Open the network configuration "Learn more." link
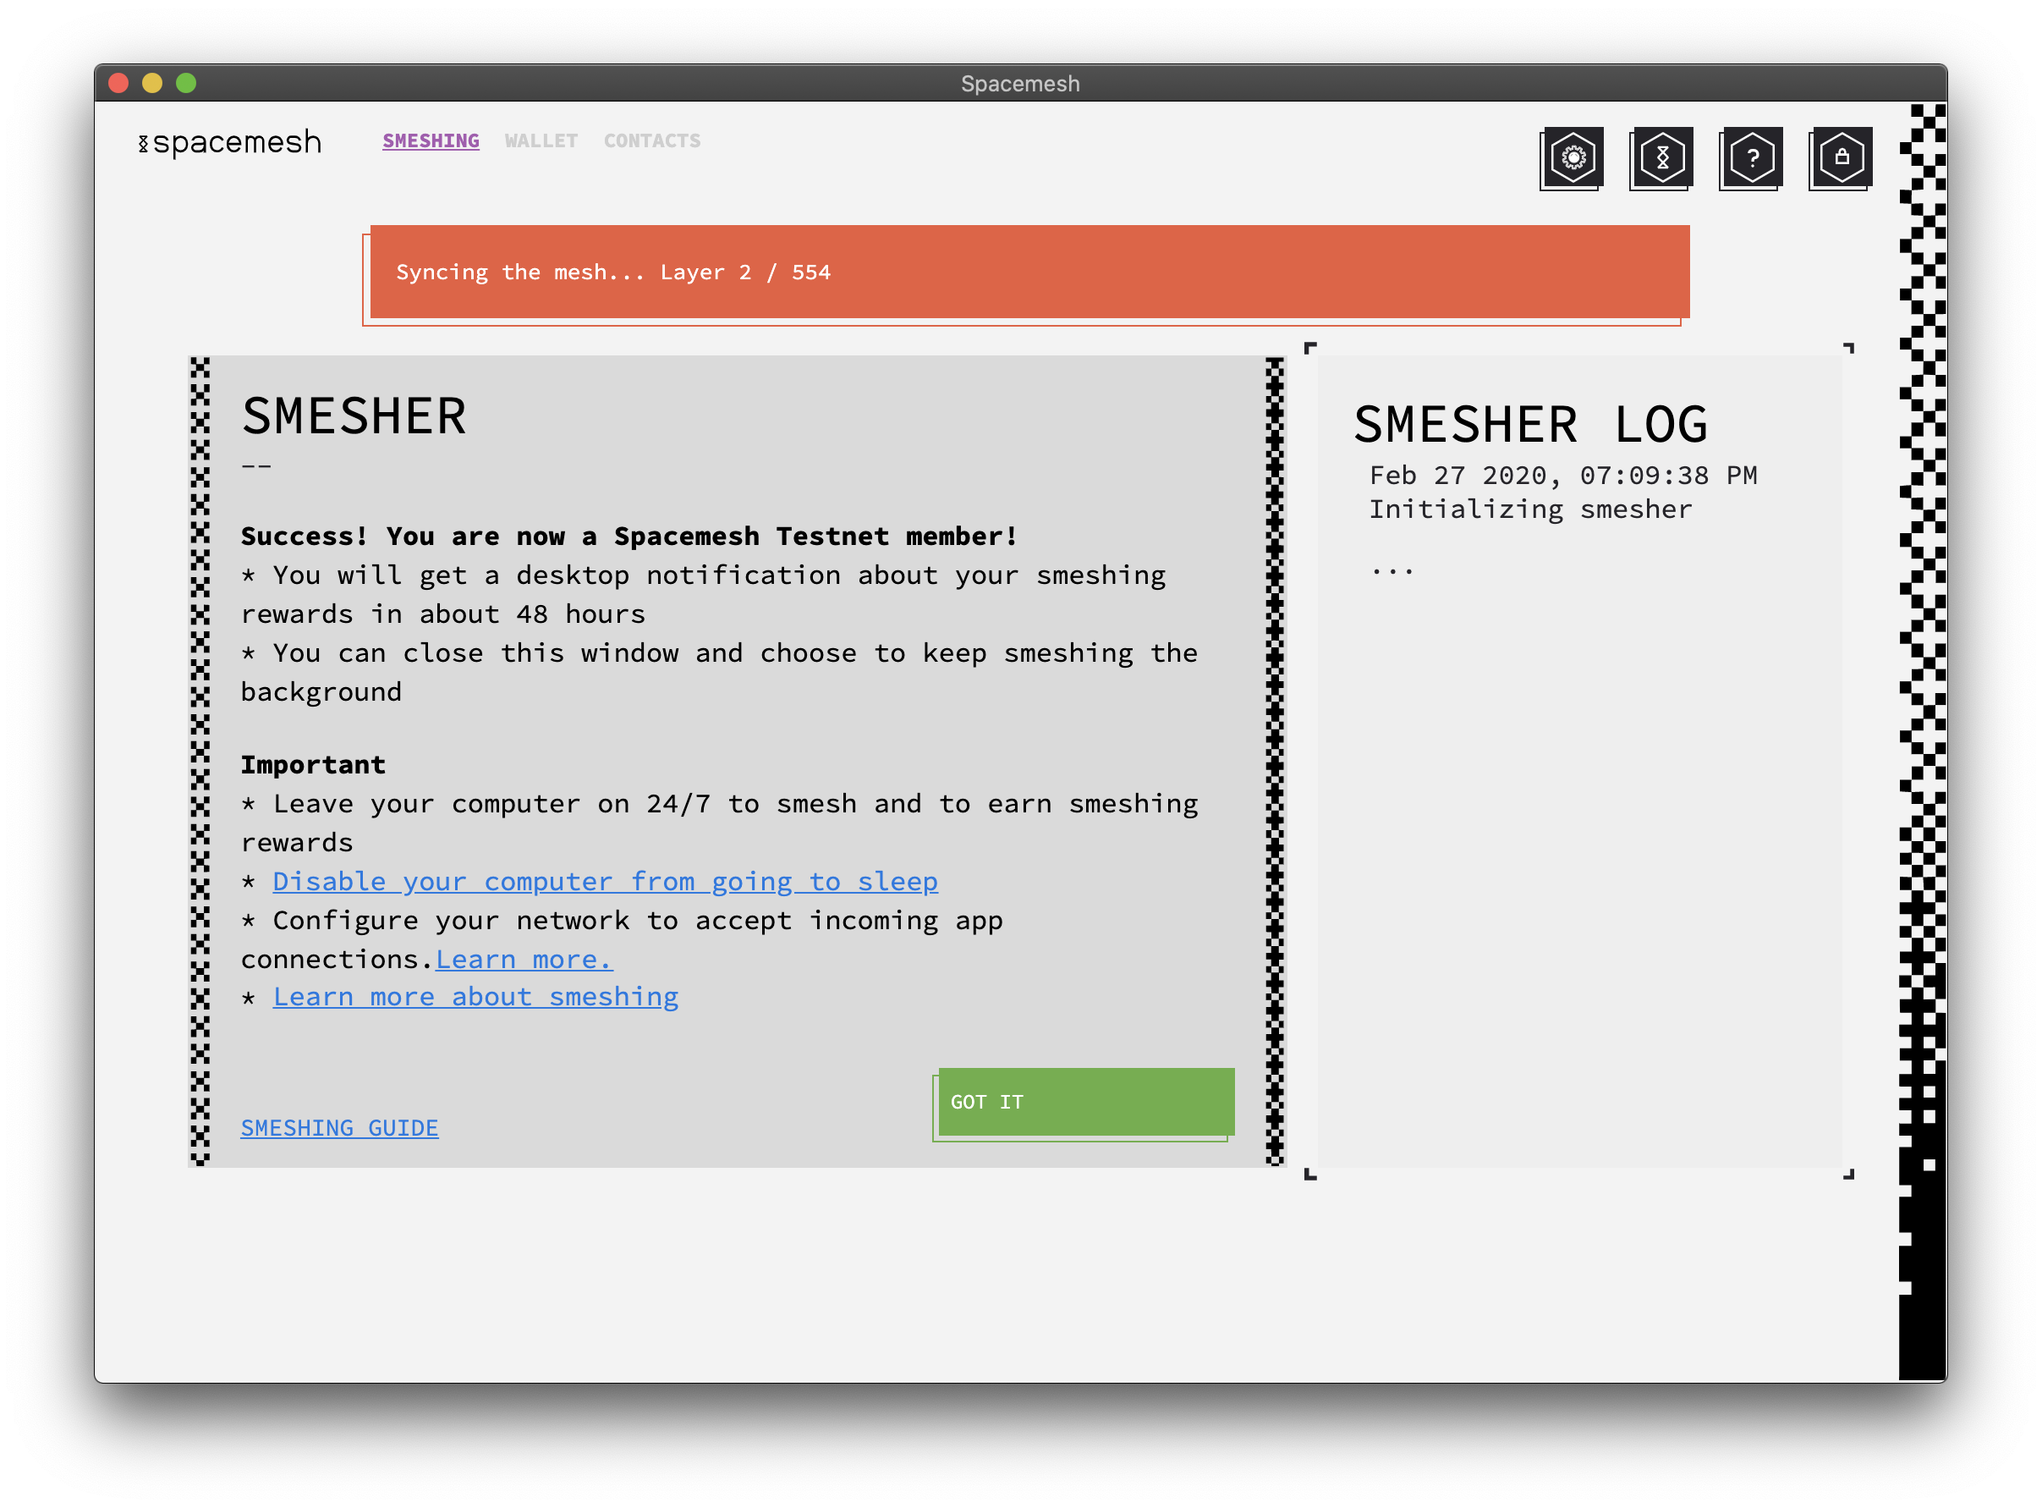 point(524,959)
